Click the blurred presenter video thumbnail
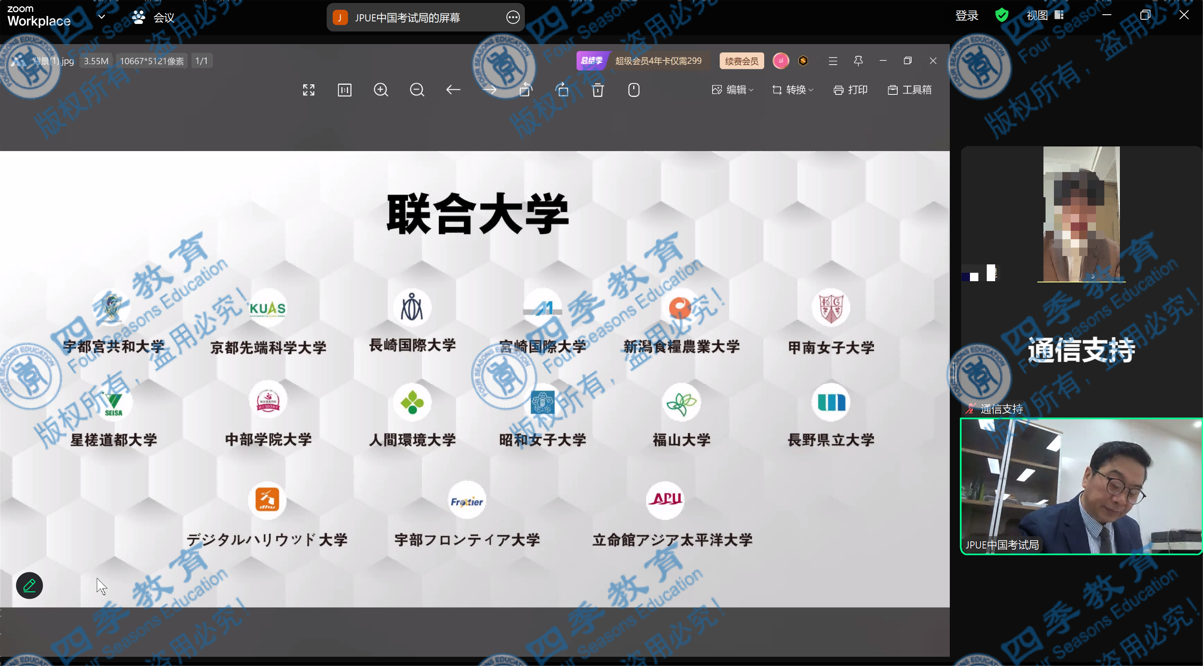 click(x=1081, y=214)
